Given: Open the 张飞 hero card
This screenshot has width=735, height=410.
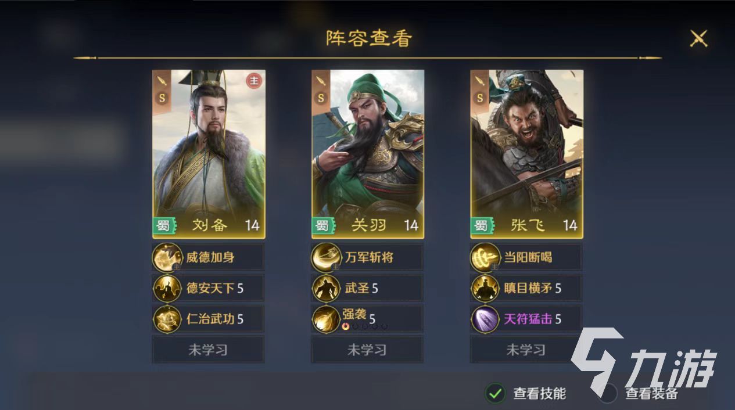Looking at the screenshot, I should pos(527,154).
